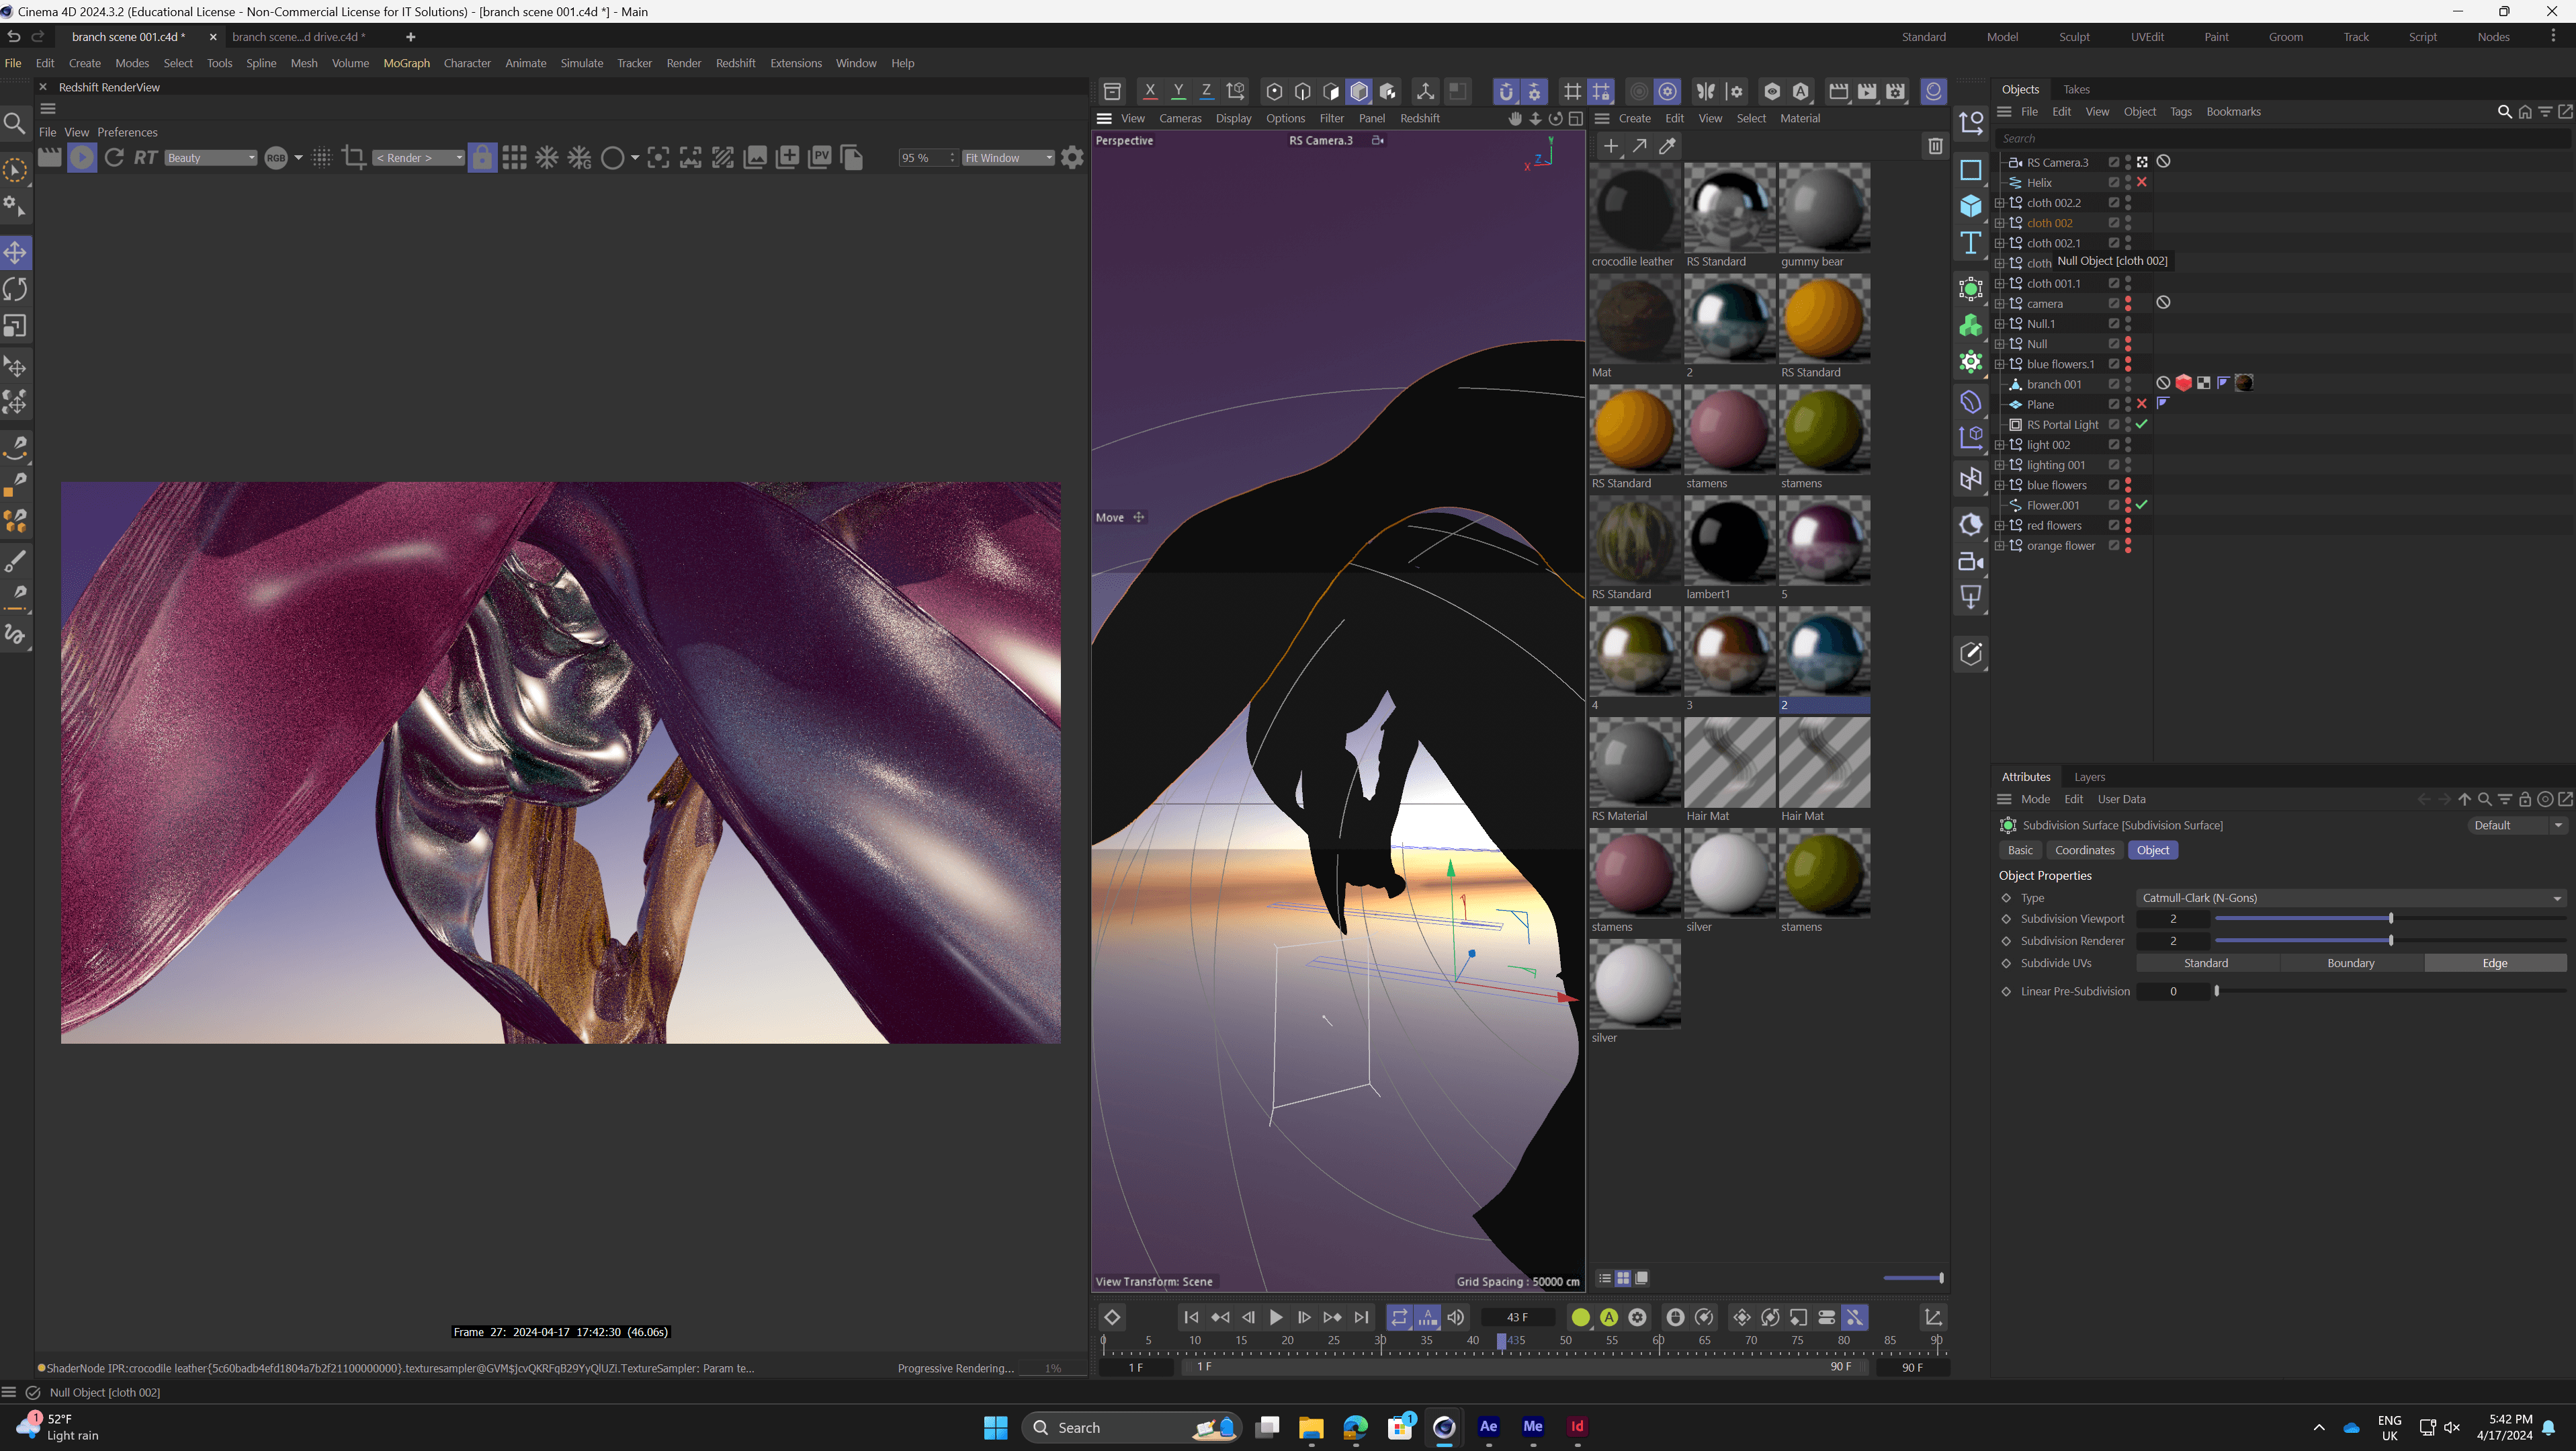
Task: Delete material with trash icon
Action: [1935, 146]
